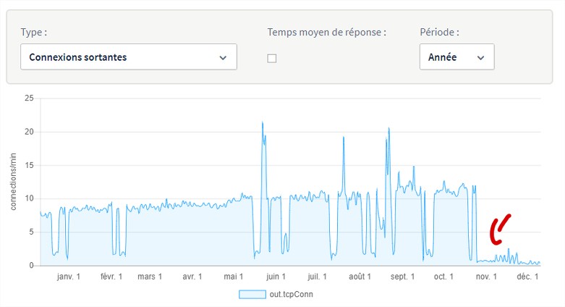The width and height of the screenshot is (565, 307).
Task: Open the Connexions sortantes type dropdown
Action: [x=129, y=56]
